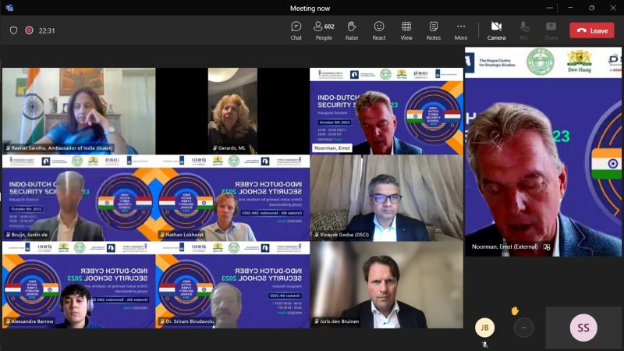Open meeting Notes

(x=434, y=30)
